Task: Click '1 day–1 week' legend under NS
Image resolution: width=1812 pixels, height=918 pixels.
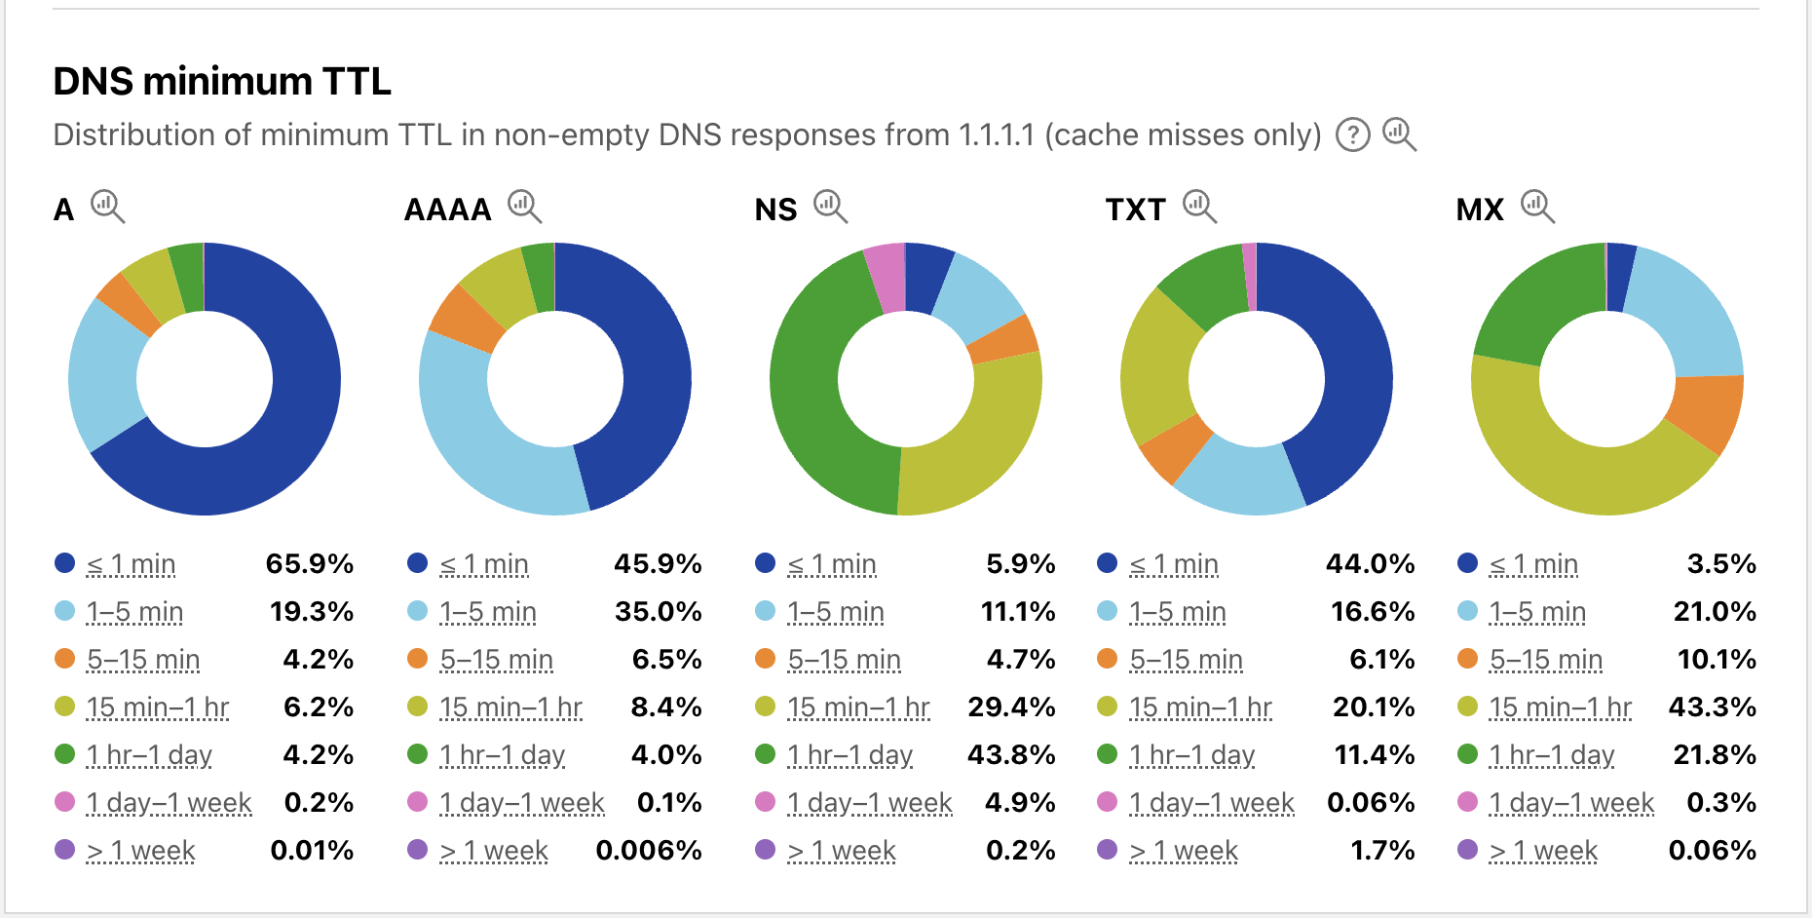Action: [869, 803]
